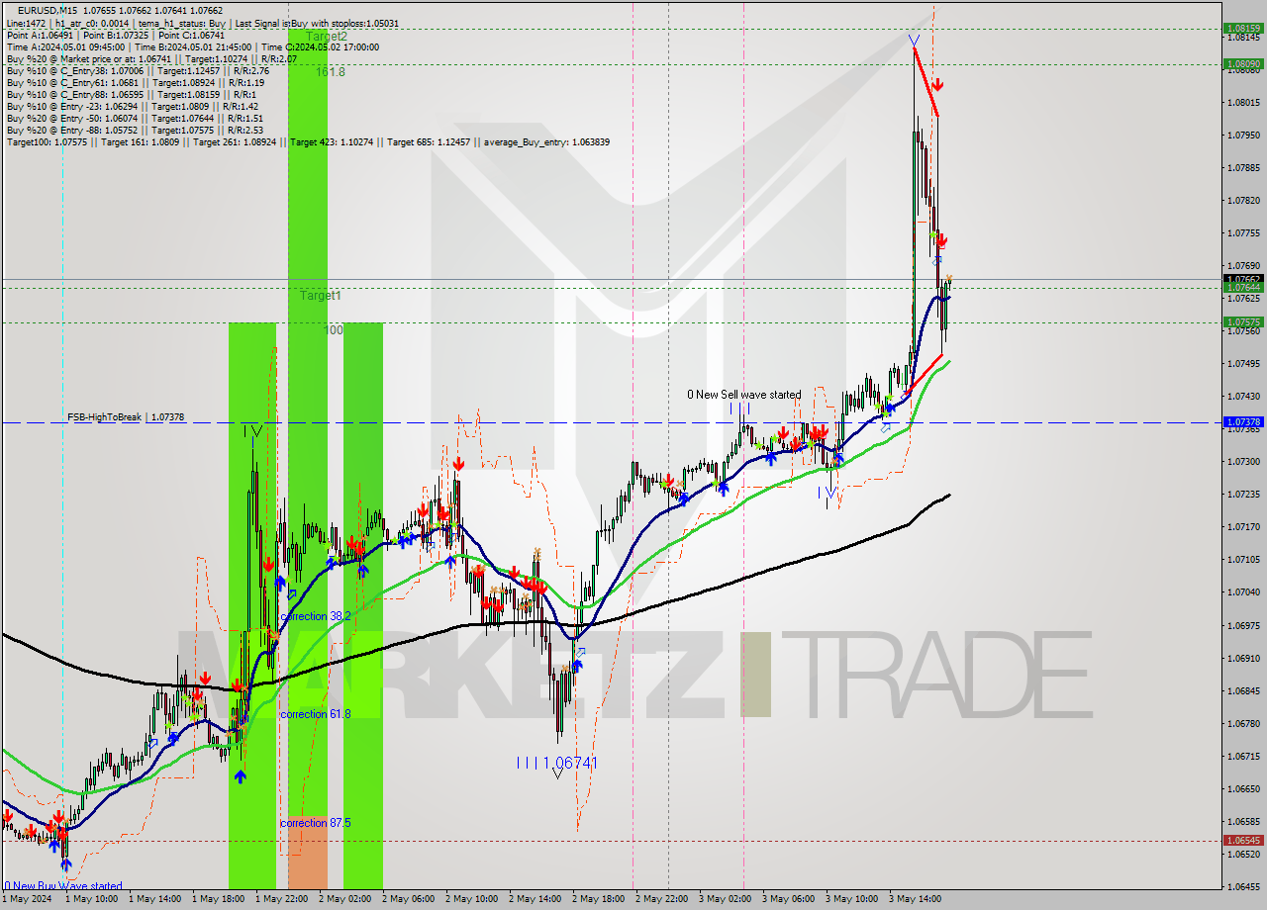This screenshot has height=910, width=1267.
Task: Click the blue 1.07378 price tag
Action: click(x=1242, y=422)
